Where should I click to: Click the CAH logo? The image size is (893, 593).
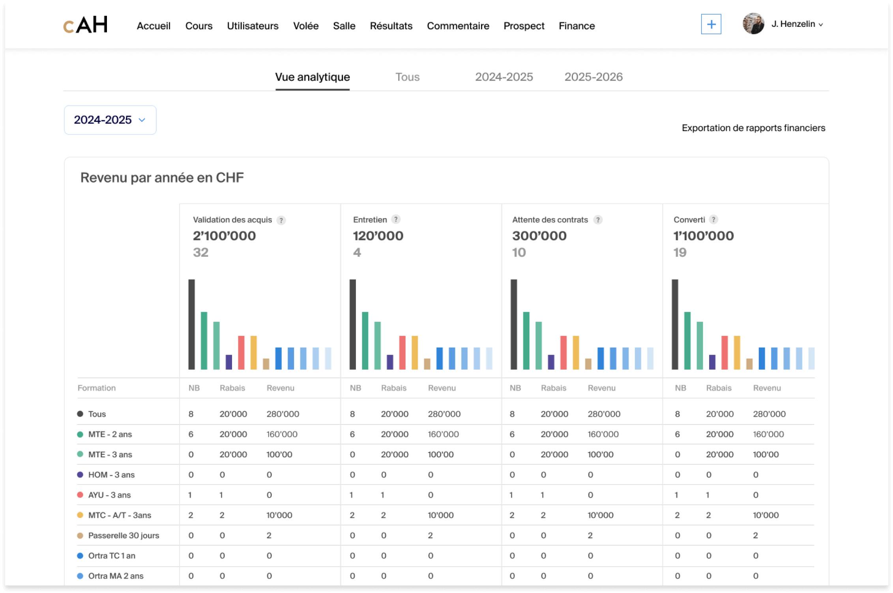click(86, 25)
